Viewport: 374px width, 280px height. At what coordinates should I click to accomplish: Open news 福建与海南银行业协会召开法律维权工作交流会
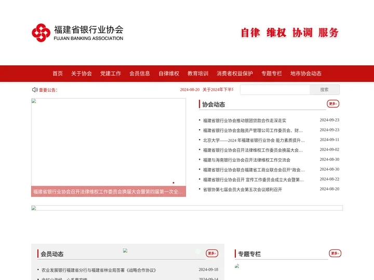tap(247, 160)
